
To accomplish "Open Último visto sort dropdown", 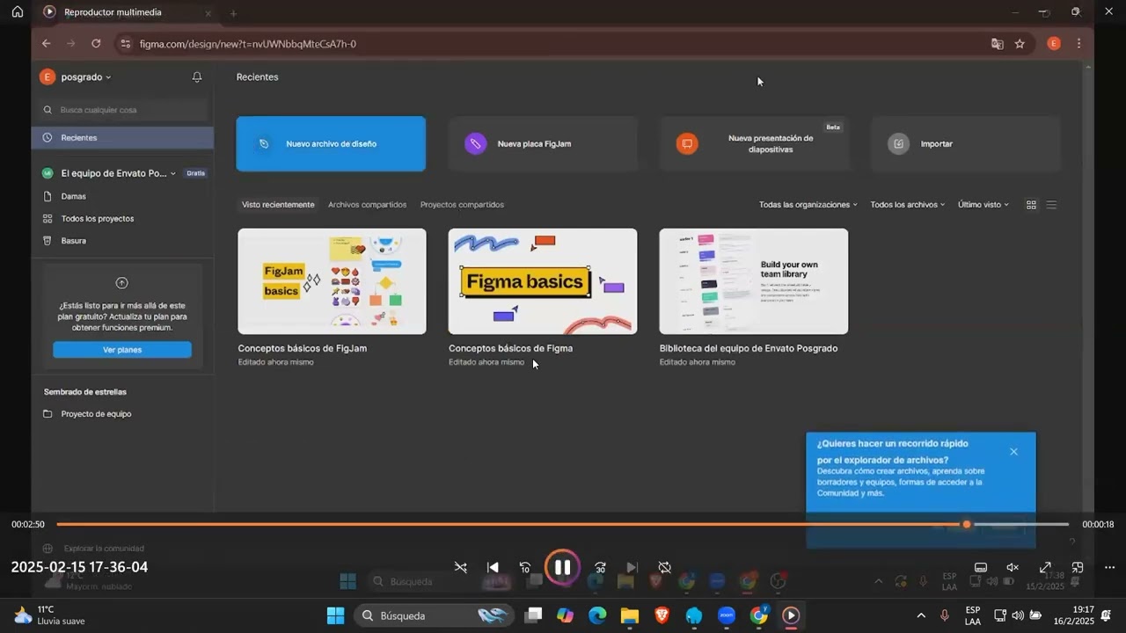I will (x=983, y=204).
